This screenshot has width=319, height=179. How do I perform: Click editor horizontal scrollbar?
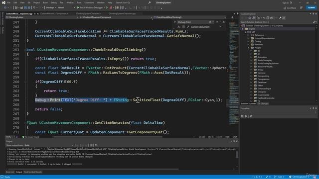pos(108,137)
